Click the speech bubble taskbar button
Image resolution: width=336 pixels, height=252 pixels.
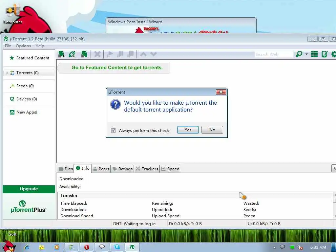(102, 247)
